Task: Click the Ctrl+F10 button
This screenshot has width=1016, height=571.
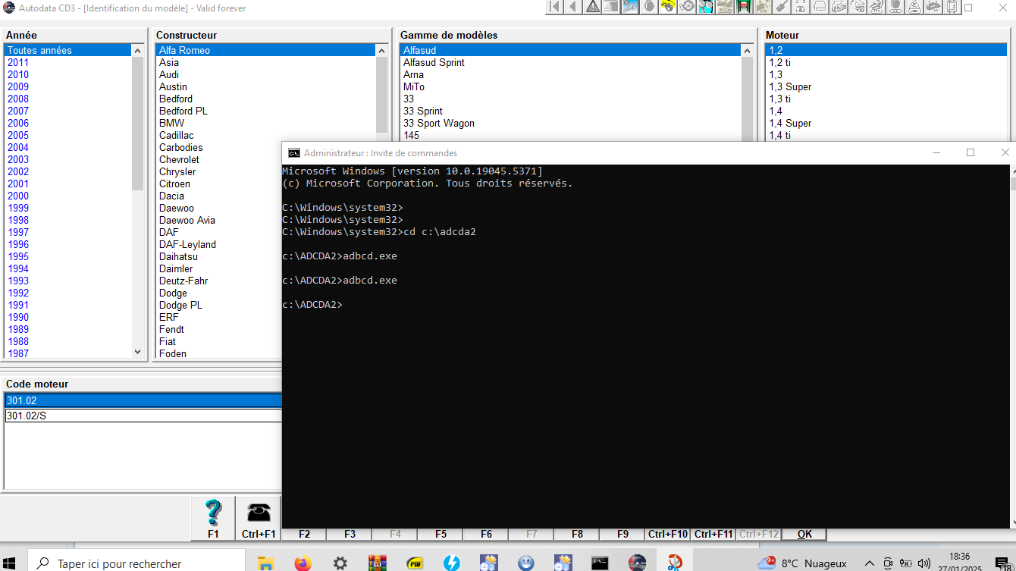Action: [668, 534]
